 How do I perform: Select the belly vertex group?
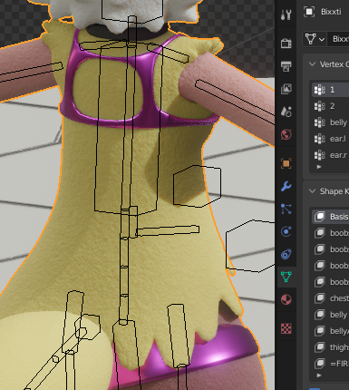(x=330, y=122)
